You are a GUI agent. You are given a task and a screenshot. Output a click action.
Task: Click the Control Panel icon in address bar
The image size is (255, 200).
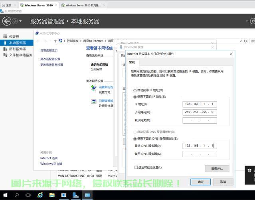click(61, 41)
